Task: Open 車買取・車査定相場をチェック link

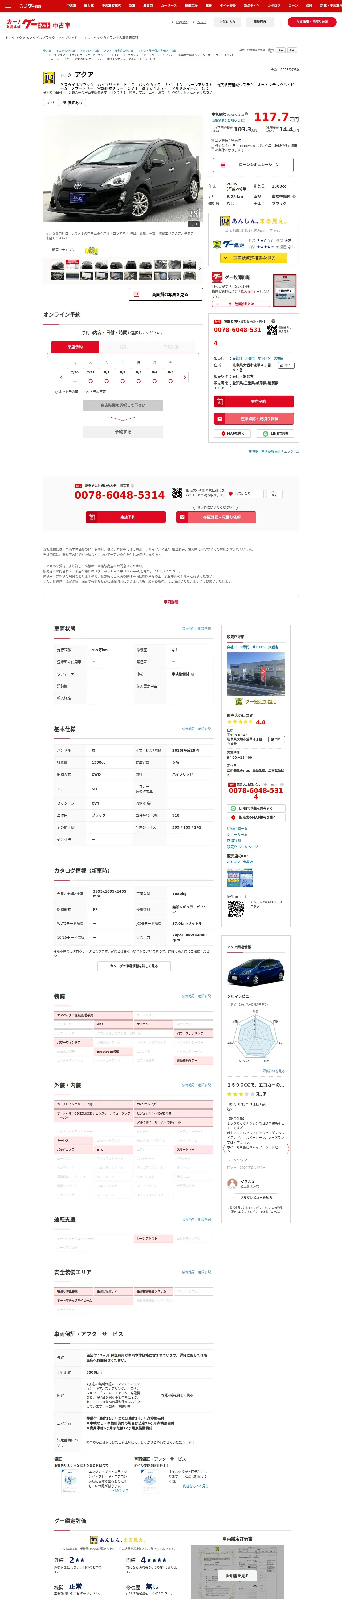Action: click(274, 451)
